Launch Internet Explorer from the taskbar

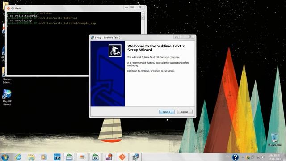pos(18,157)
